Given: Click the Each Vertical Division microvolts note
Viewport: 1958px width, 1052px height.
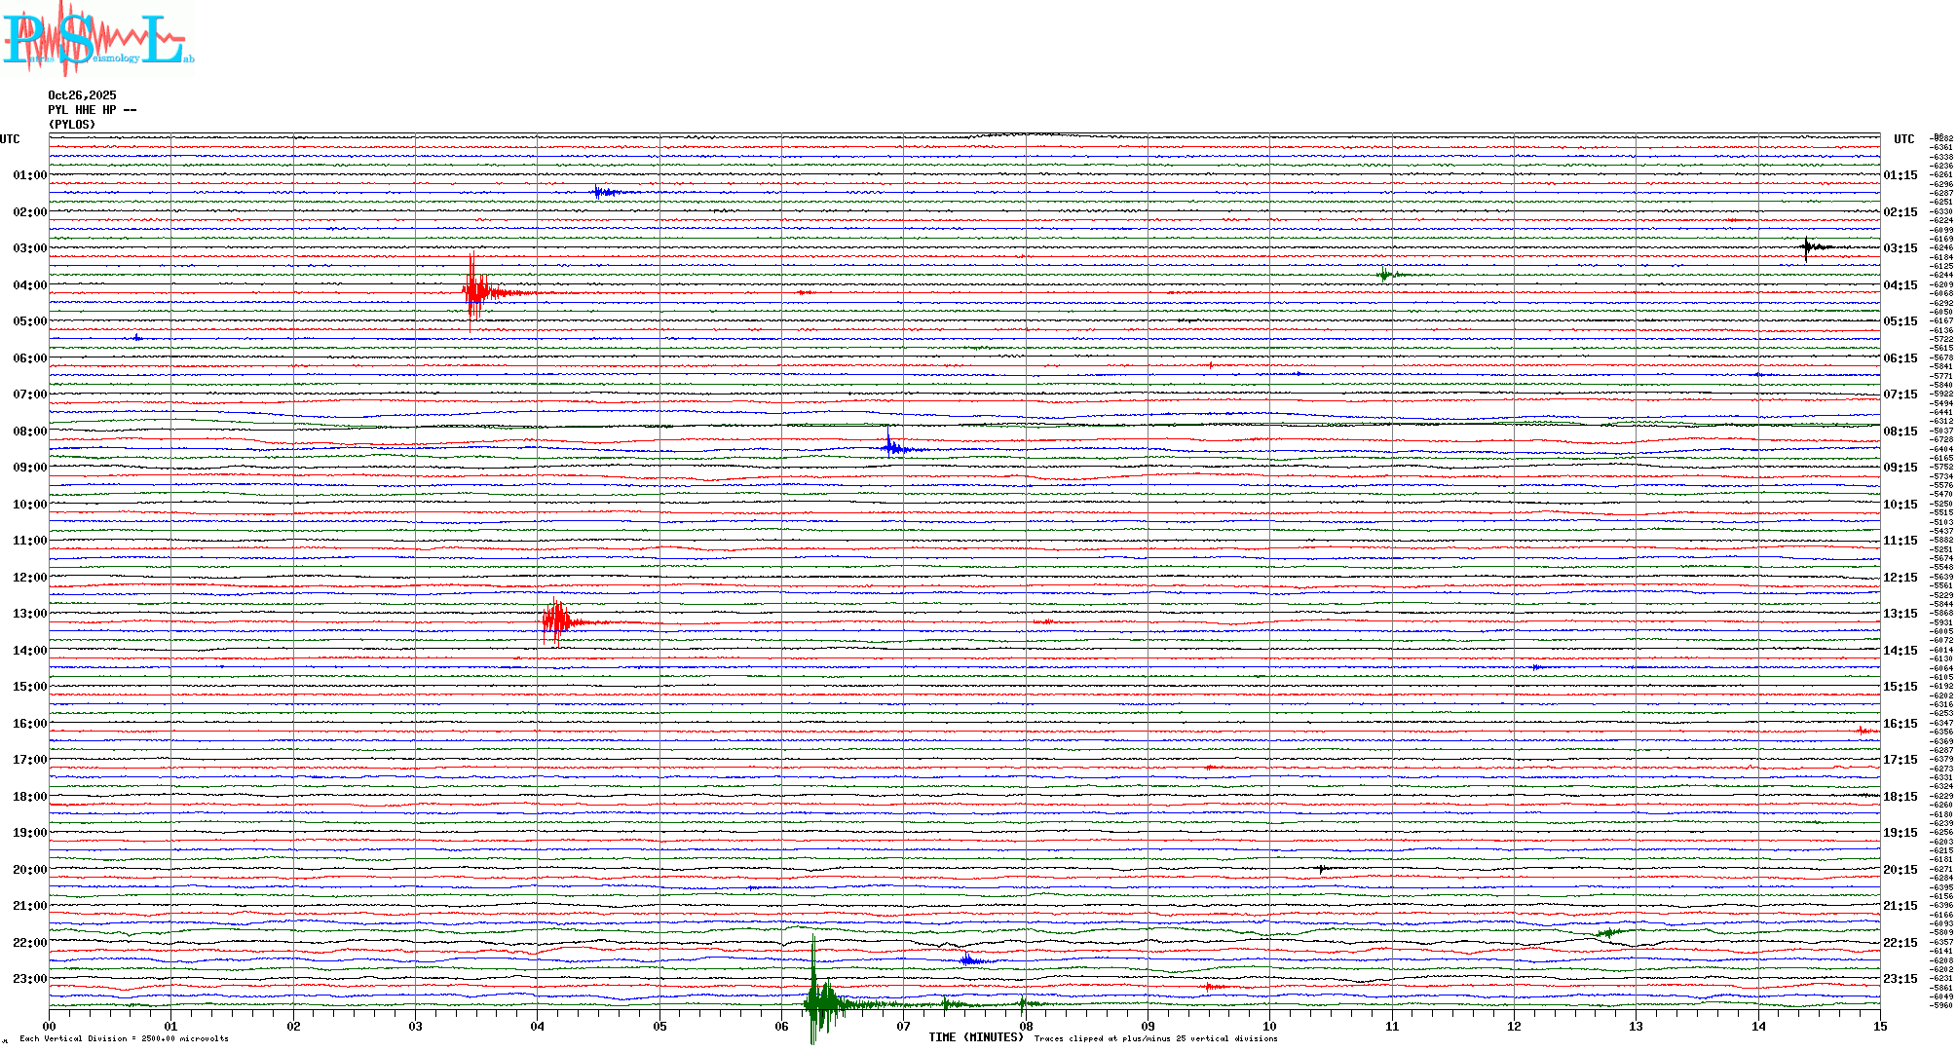Looking at the screenshot, I should click(x=124, y=1038).
